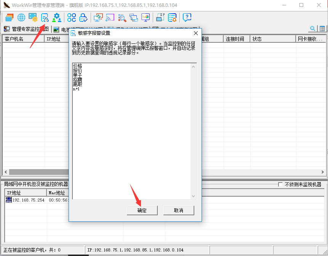This screenshot has height=256, width=328.
Task: Click the list view button beside the magnifier
Action: pos(322,29)
